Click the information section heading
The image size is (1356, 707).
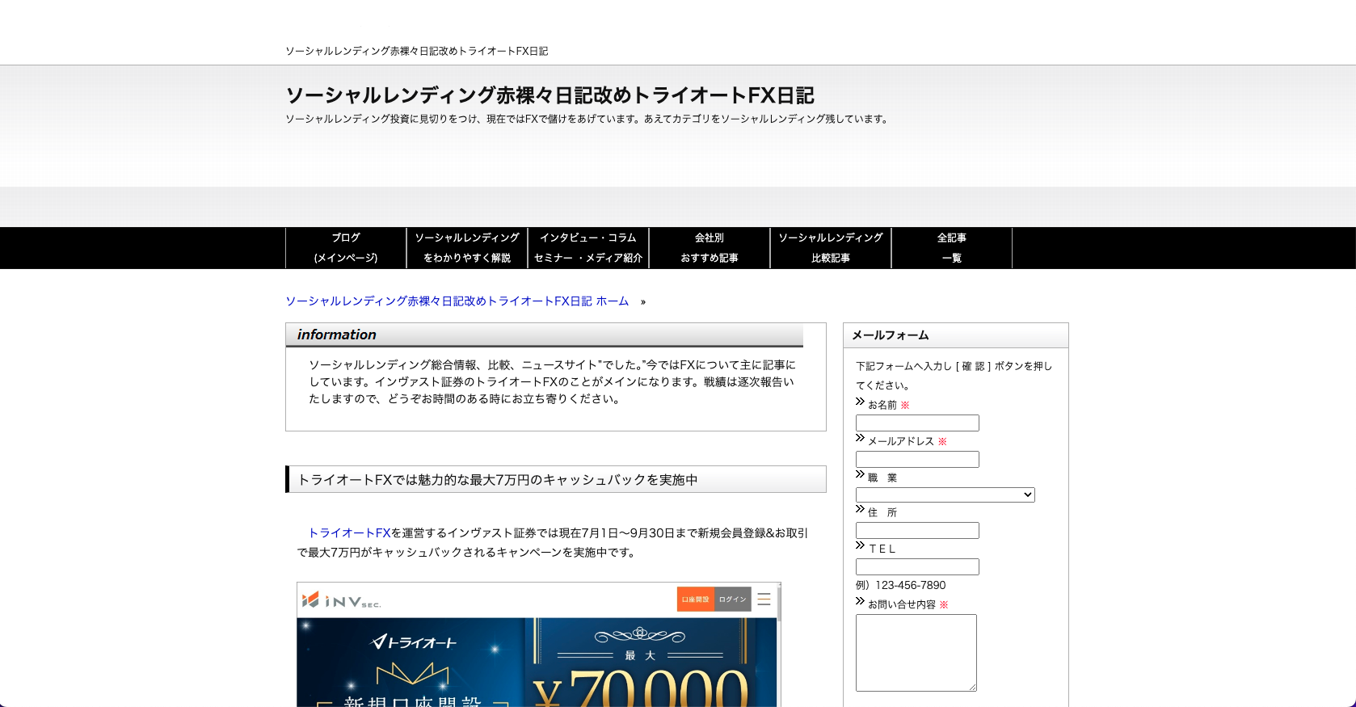(x=545, y=335)
